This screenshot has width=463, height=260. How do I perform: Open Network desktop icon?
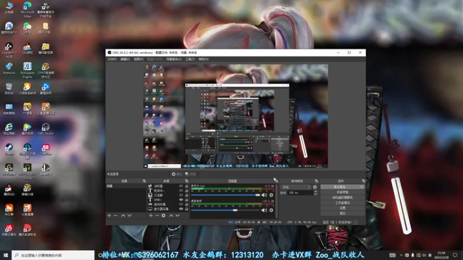click(x=9, y=68)
